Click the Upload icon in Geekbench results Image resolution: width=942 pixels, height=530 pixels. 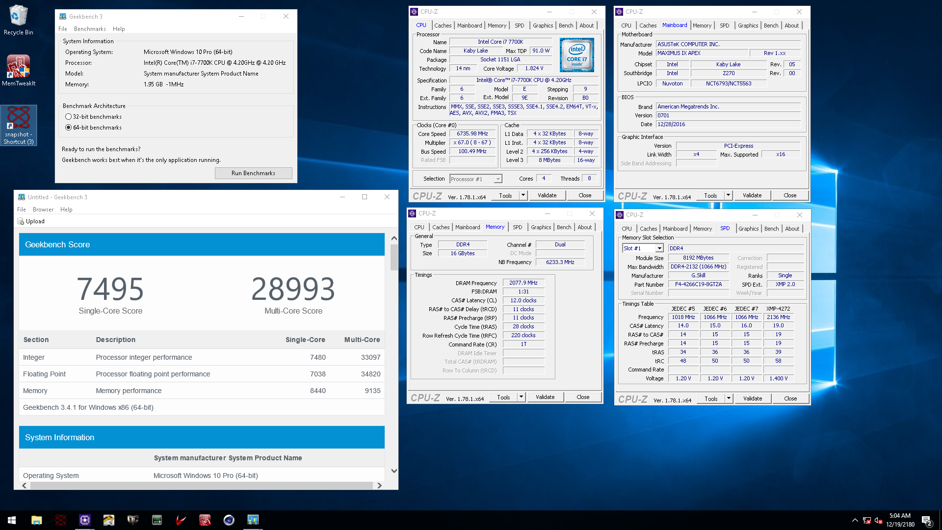(21, 221)
